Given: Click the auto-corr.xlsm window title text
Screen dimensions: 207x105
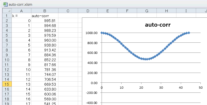Looking at the screenshot, I should [20, 4].
